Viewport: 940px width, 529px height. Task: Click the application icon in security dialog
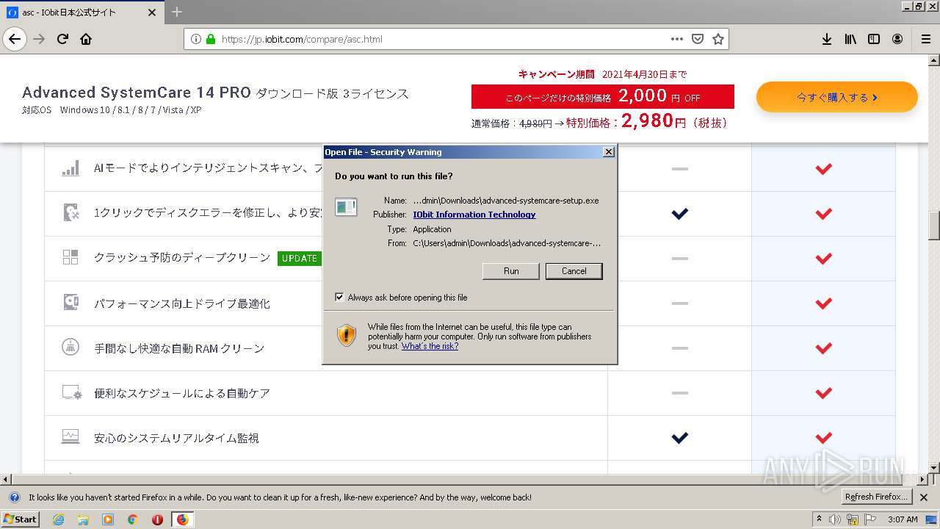click(x=346, y=207)
